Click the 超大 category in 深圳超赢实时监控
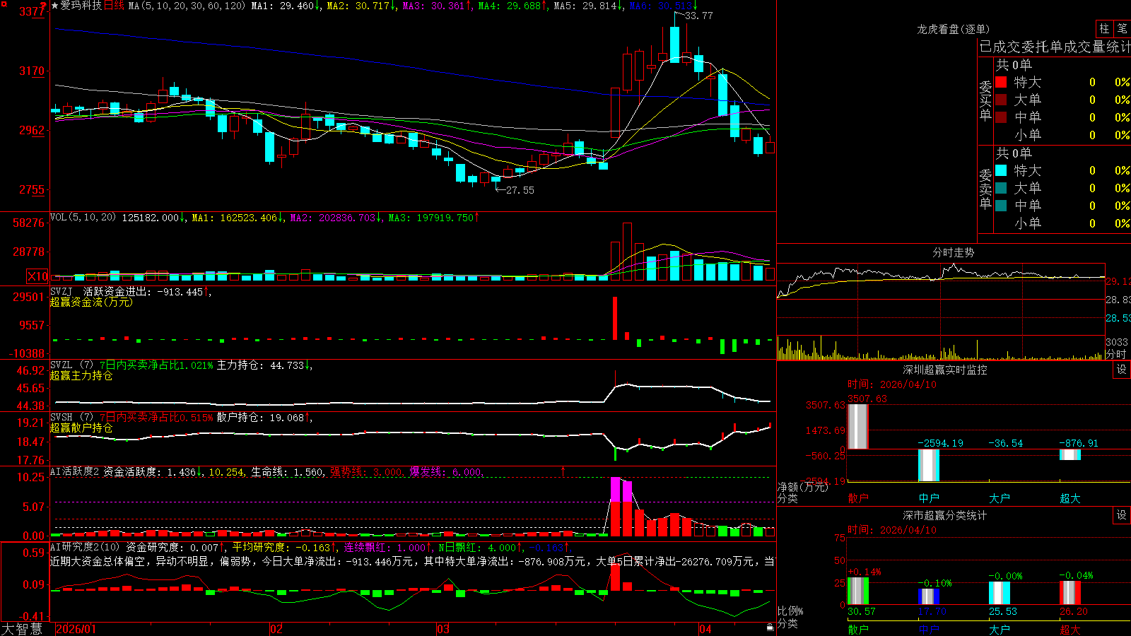This screenshot has width=1131, height=636. (x=1070, y=498)
